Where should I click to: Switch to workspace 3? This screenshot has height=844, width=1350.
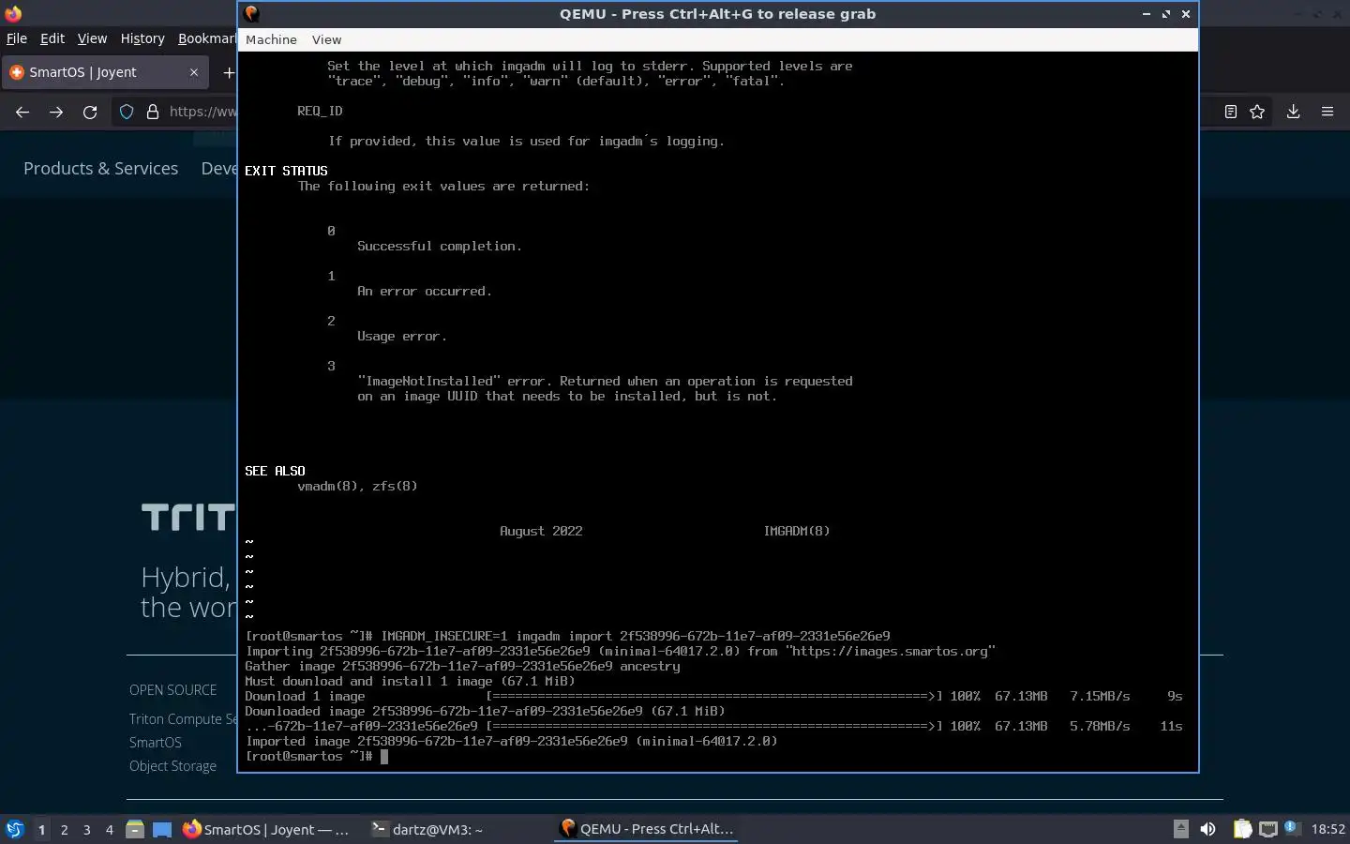[x=86, y=829]
